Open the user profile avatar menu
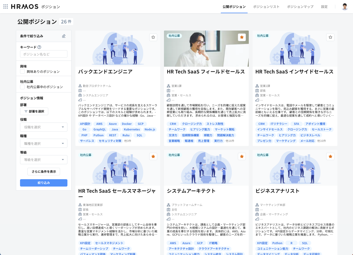 point(345,7)
